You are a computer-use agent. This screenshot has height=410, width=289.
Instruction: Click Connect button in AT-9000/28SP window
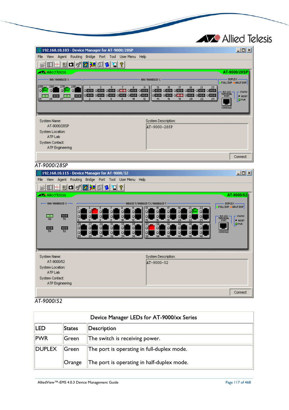[x=240, y=157]
